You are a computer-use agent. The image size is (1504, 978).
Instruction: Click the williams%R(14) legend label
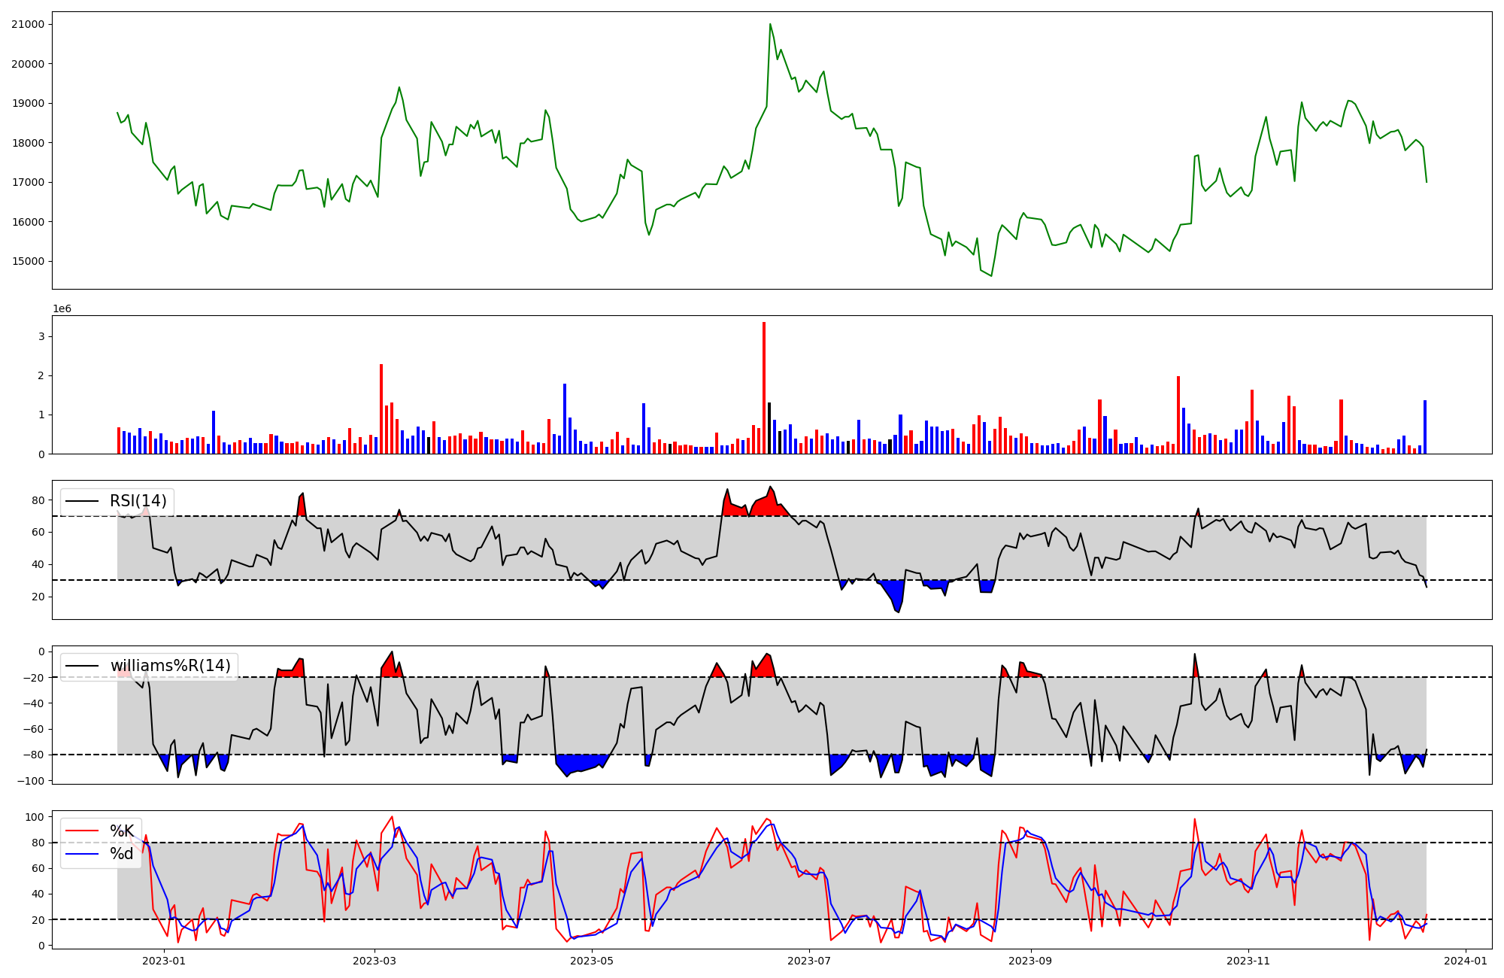[170, 666]
